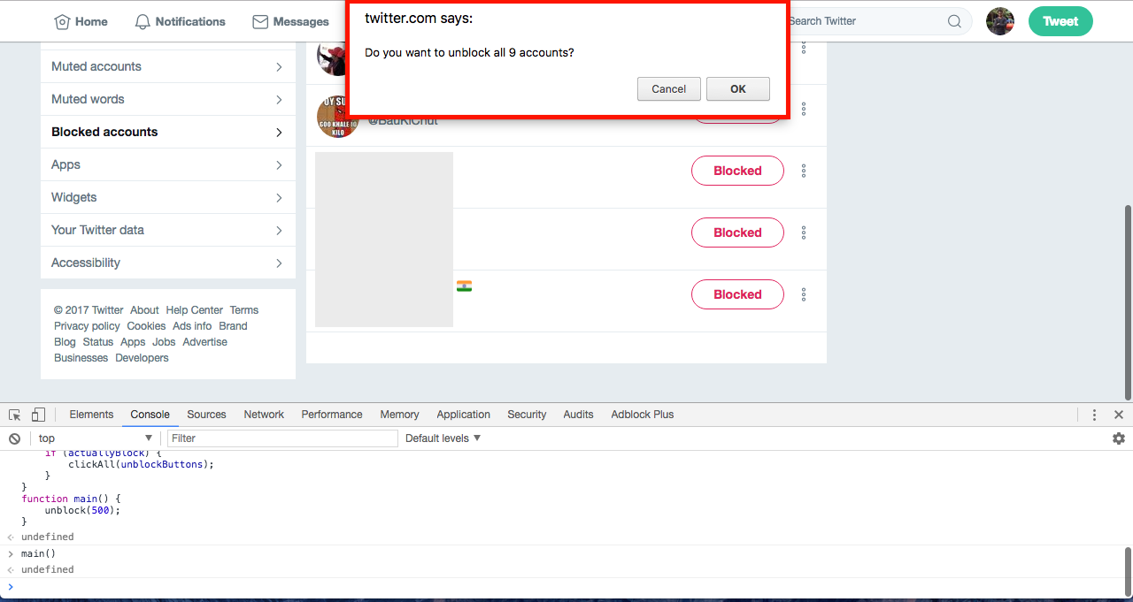The height and width of the screenshot is (602, 1133).
Task: Click the Blocked button beside Indian flag
Action: (737, 294)
